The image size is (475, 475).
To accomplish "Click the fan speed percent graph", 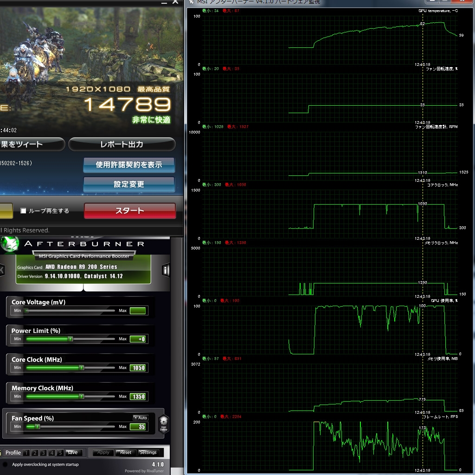I will (330, 98).
